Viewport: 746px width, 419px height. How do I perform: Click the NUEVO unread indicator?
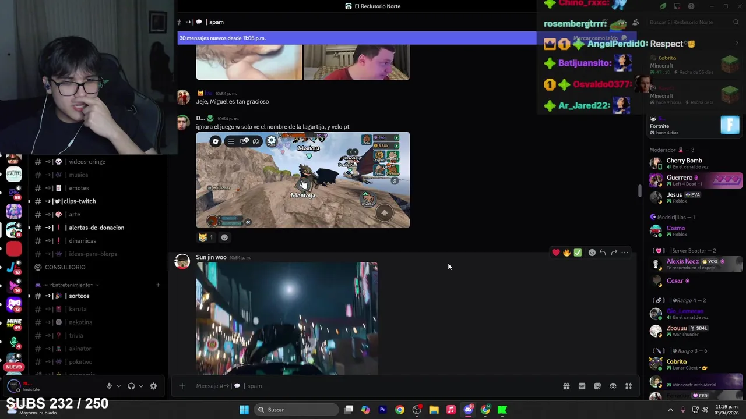14,367
